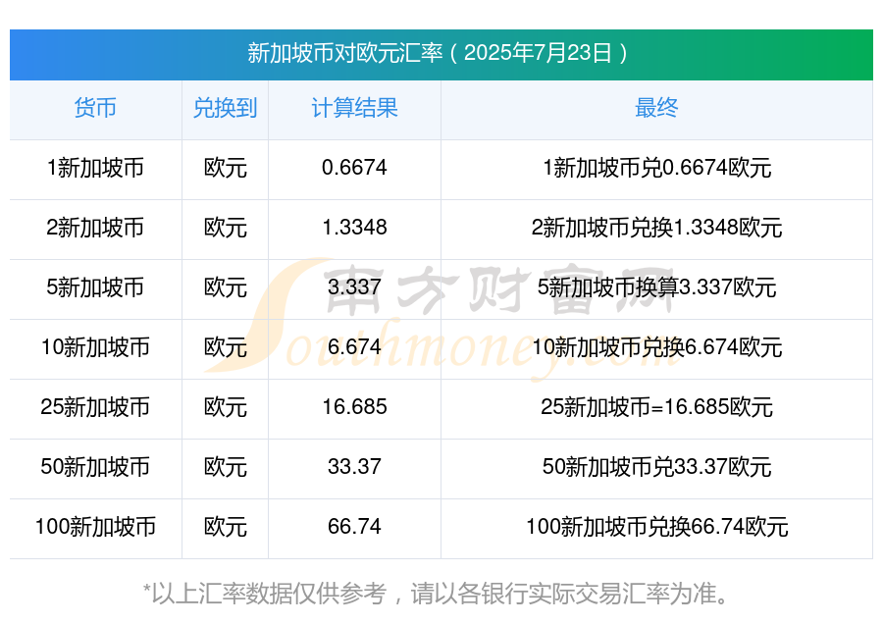This screenshot has height=624, width=883.
Task: Click the result value 6.674
Action: coord(354,346)
